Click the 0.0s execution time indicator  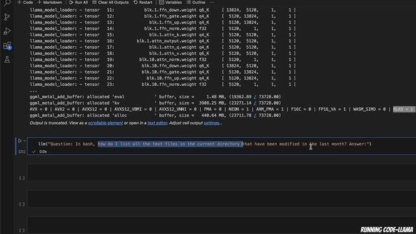(x=43, y=151)
